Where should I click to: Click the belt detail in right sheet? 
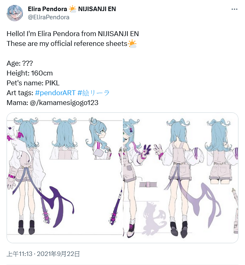pyautogui.click(x=148, y=184)
